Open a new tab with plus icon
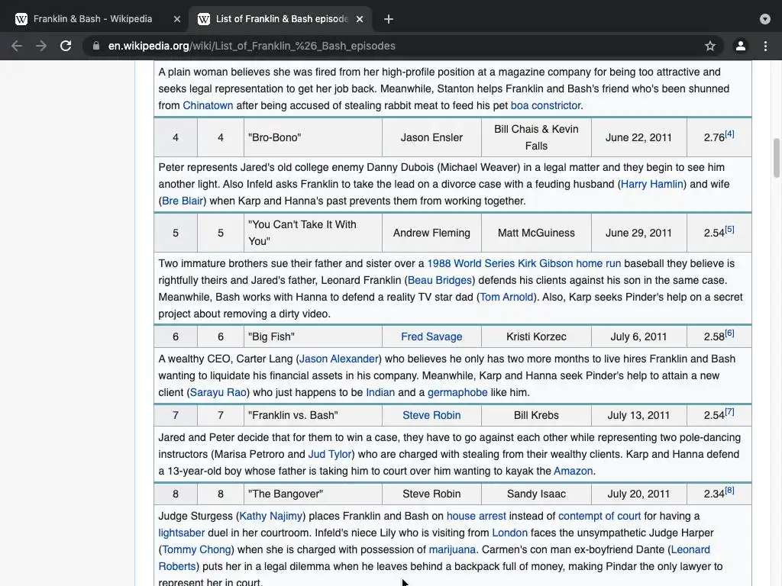Image resolution: width=782 pixels, height=586 pixels. pos(389,19)
